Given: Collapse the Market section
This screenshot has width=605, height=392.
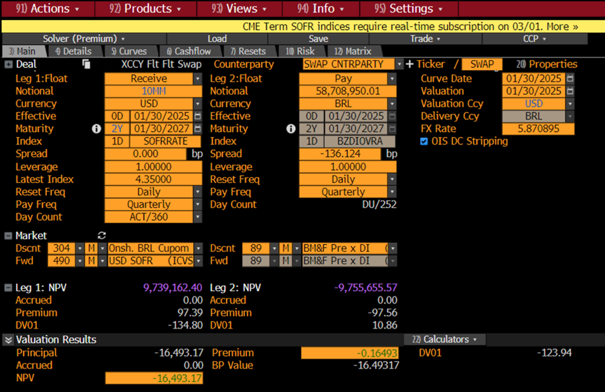Looking at the screenshot, I should click(x=8, y=235).
